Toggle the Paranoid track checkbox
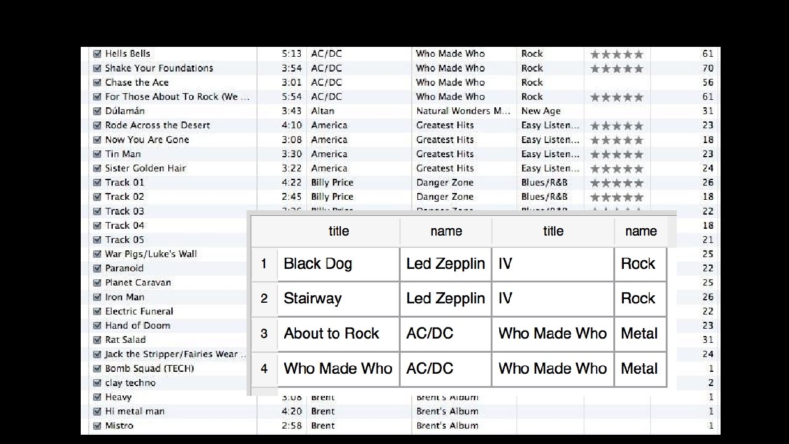The width and height of the screenshot is (789, 444). (x=97, y=268)
